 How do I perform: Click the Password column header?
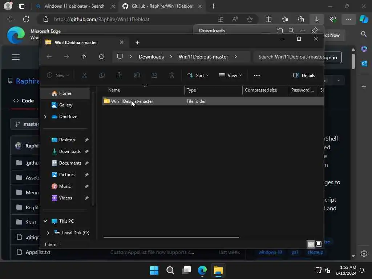pos(303,90)
